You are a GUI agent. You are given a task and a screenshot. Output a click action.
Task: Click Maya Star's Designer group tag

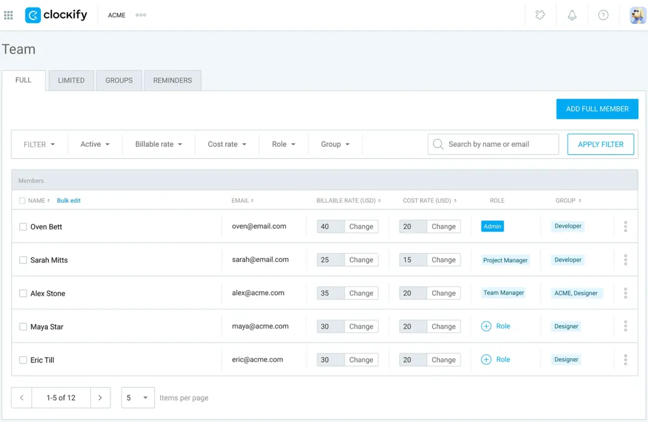(566, 326)
